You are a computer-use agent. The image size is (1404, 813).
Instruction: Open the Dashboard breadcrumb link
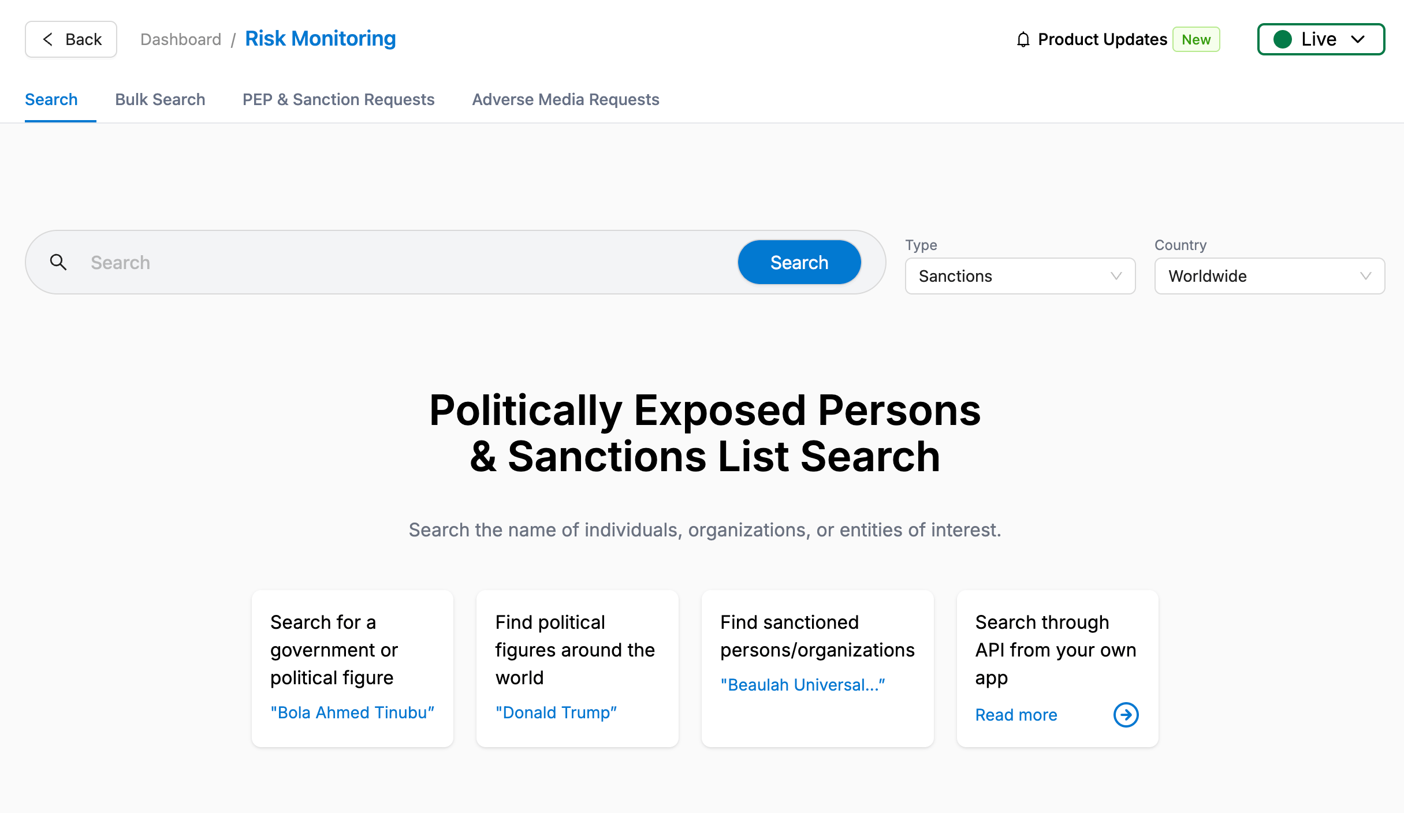(x=181, y=39)
